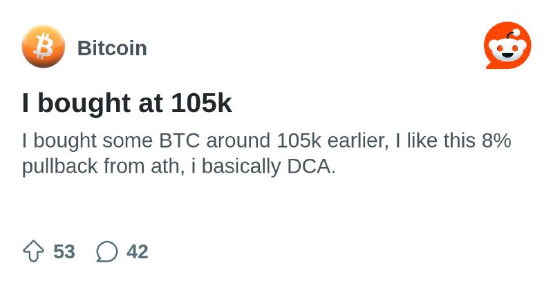Click '105k' in the bold post title

(202, 103)
